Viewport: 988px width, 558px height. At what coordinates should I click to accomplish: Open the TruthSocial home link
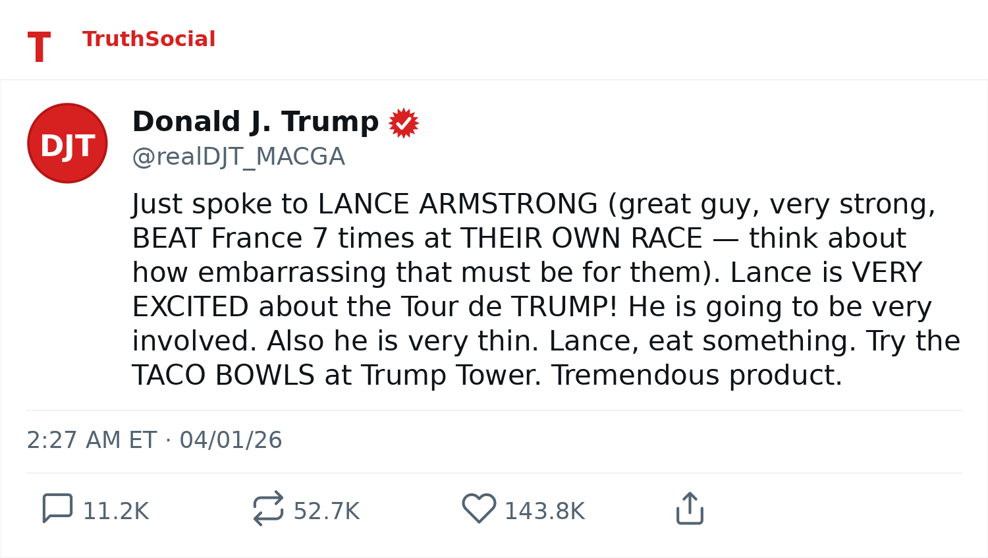click(x=149, y=40)
